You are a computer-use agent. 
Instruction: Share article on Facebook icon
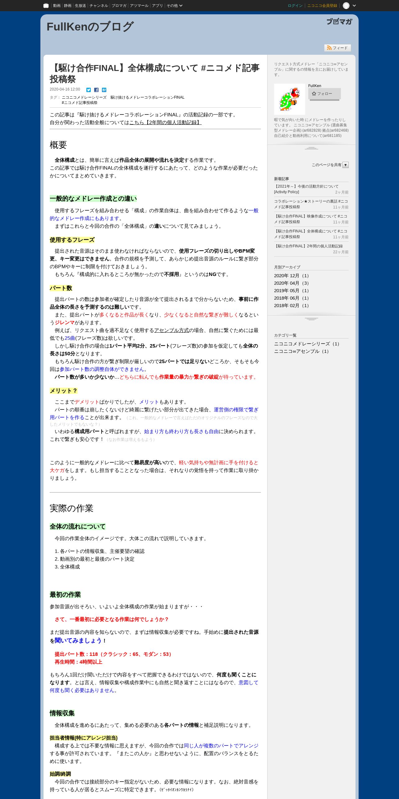pos(96,90)
